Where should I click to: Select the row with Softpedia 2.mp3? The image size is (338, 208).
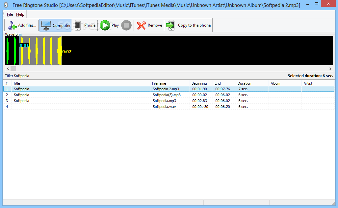coord(169,89)
